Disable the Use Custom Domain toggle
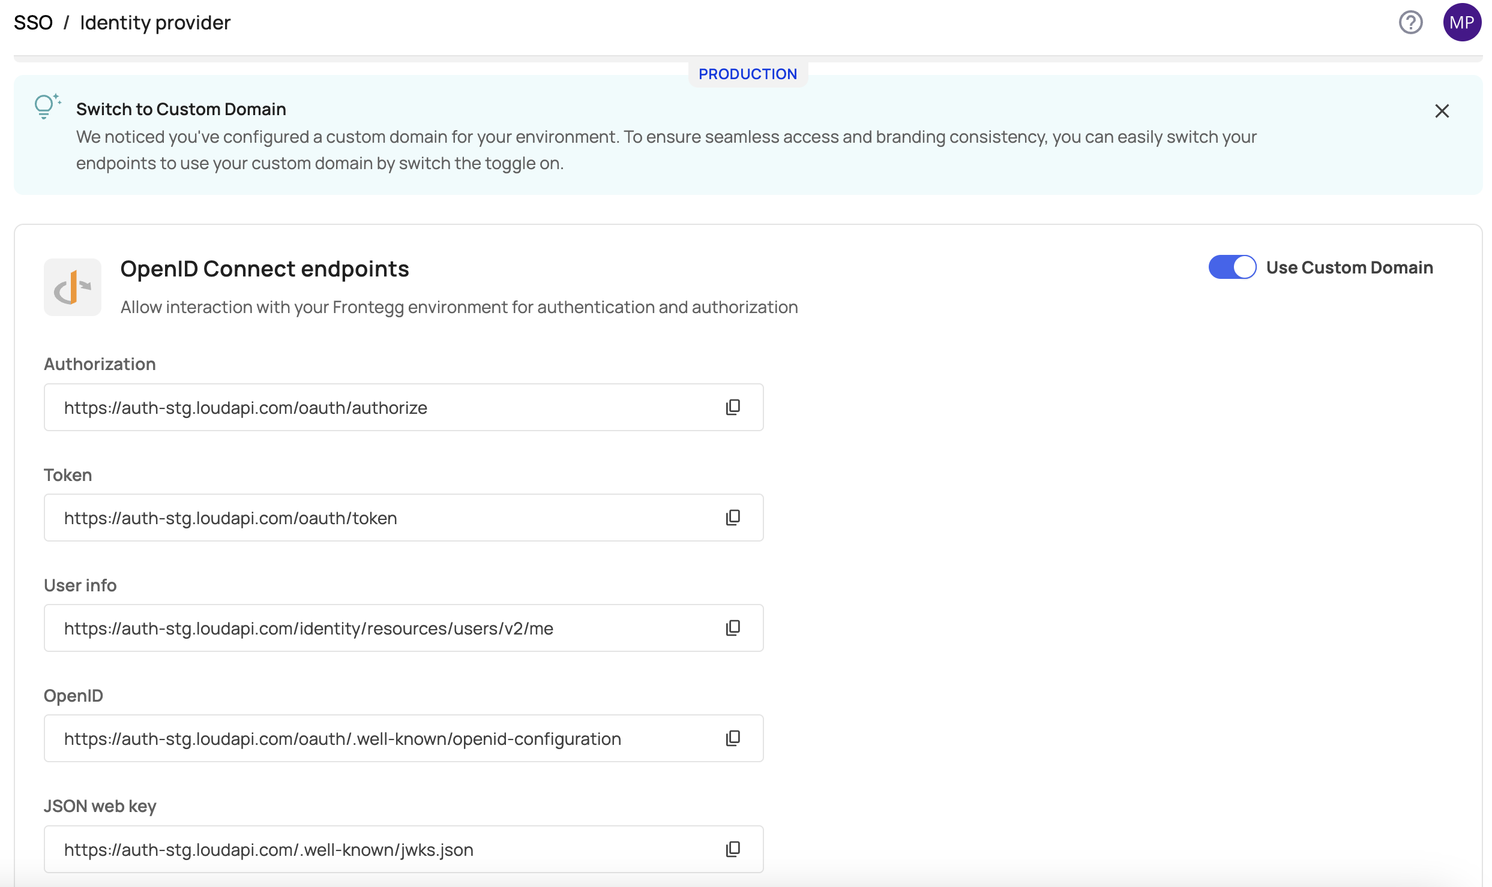This screenshot has height=887, width=1492. tap(1232, 267)
